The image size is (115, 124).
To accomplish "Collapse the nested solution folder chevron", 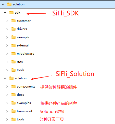I will (5, 78).
